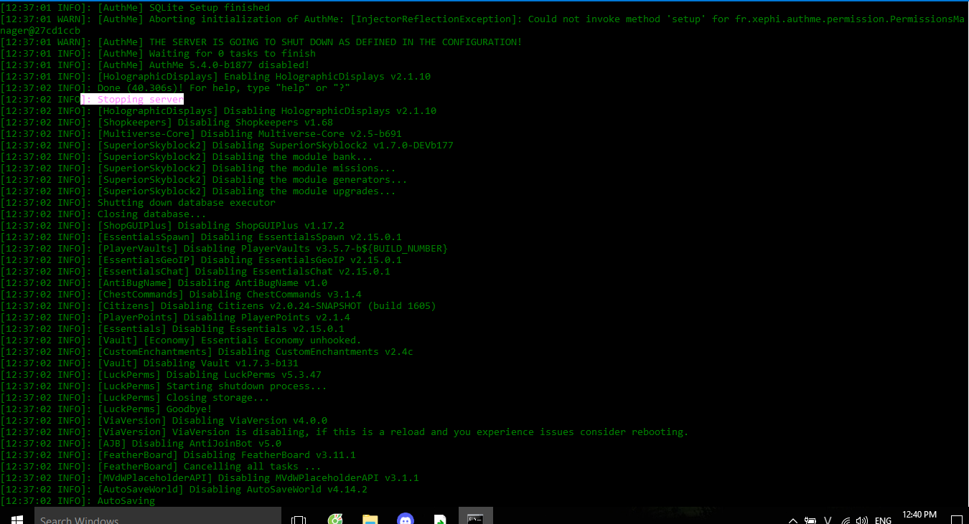Screen dimensions: 969x524
Task: Click the 'Done (40.306s)!' log line
Action: point(174,88)
